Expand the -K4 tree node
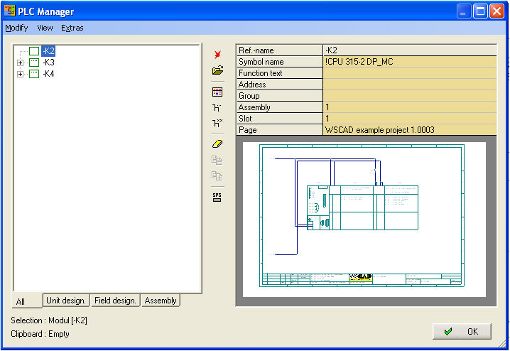 (20, 74)
